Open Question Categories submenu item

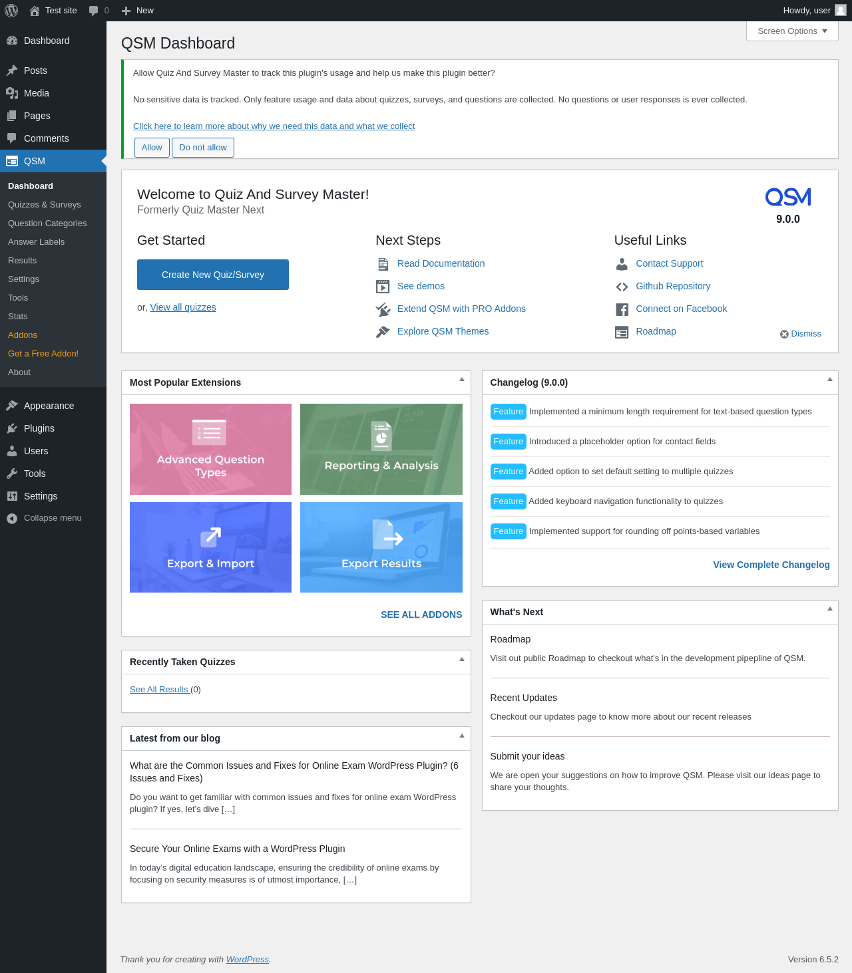point(47,223)
